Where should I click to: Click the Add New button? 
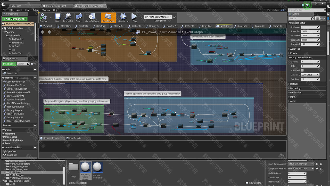9,64
